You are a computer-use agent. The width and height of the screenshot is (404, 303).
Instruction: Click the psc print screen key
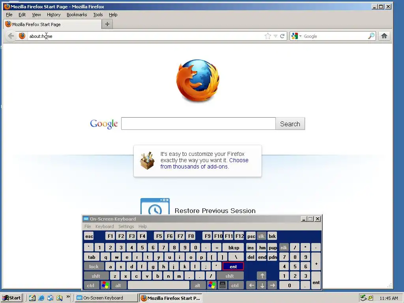251,236
